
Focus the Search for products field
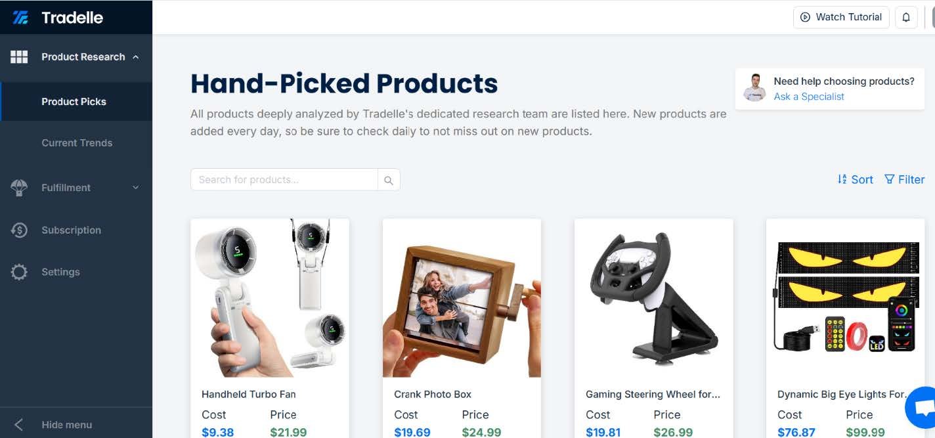click(x=284, y=180)
